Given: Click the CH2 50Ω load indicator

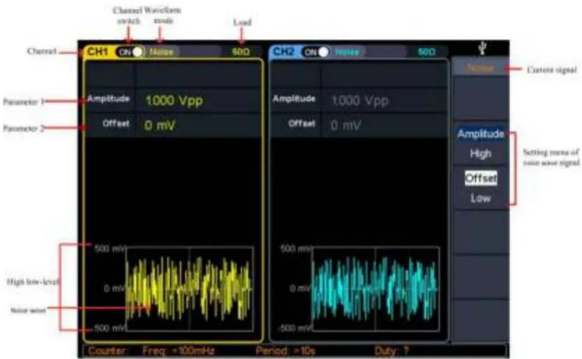Looking at the screenshot, I should (x=426, y=52).
